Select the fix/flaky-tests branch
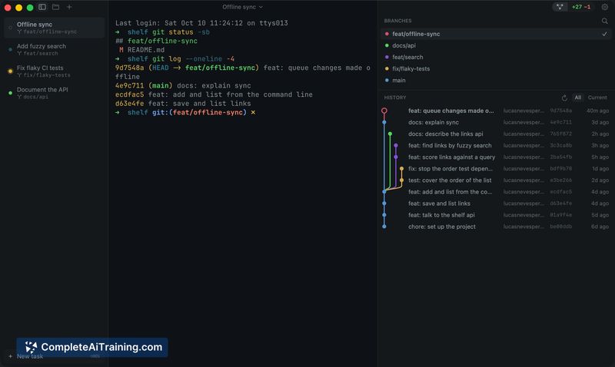This screenshot has height=367, width=615. tap(496, 68)
